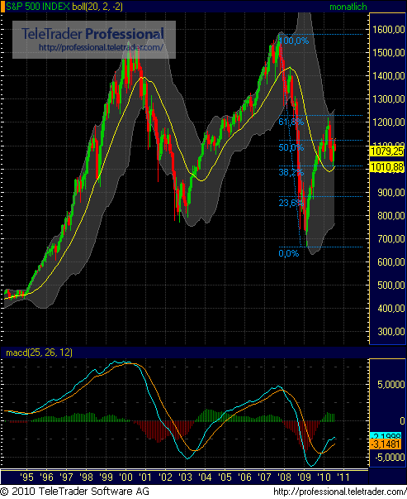The width and height of the screenshot is (407, 499).
Task: Click the 800,00 price axis value
Action: (391, 216)
